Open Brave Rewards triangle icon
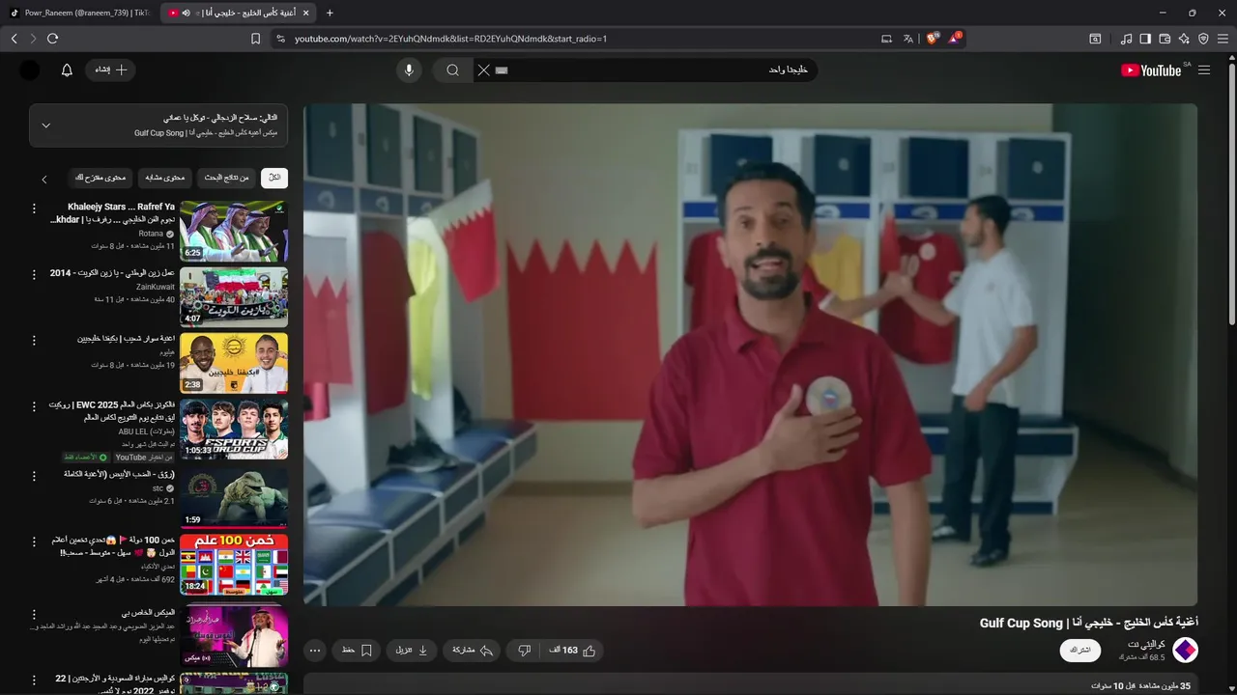1237x695 pixels. (x=955, y=39)
